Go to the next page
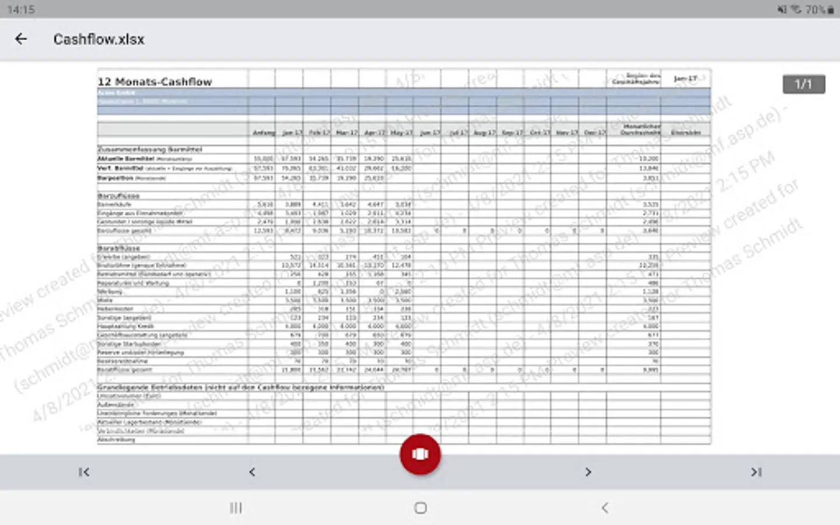The image size is (840, 525). pos(588,472)
